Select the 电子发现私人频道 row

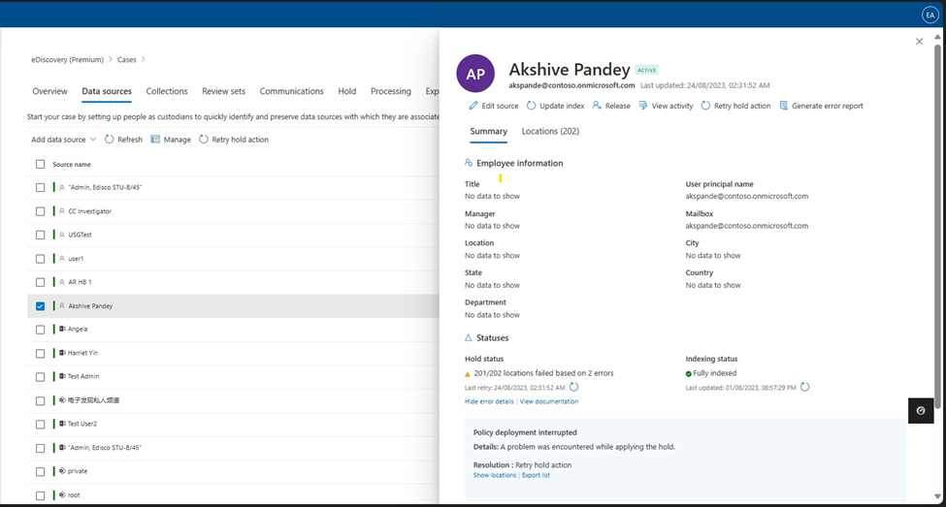pyautogui.click(x=233, y=400)
